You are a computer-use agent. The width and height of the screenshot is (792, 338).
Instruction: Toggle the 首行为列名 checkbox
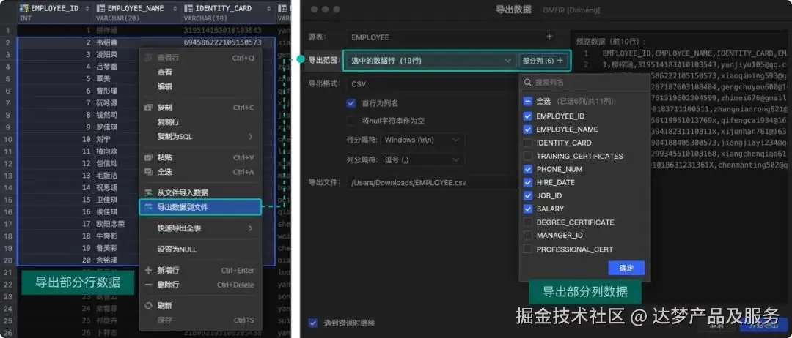click(x=351, y=103)
